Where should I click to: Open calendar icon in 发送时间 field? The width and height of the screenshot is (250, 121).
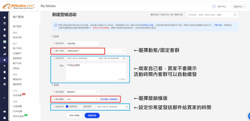127,107
